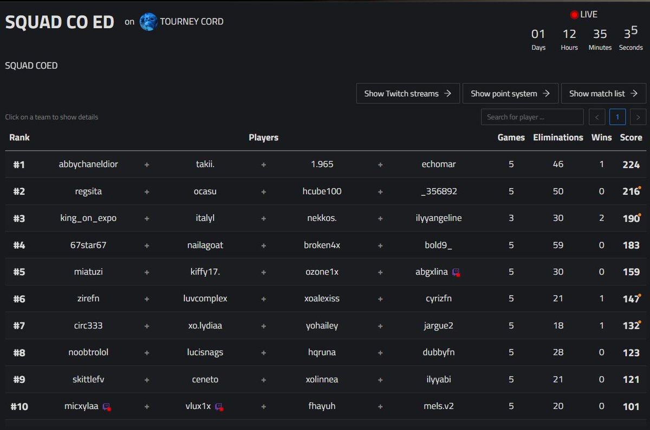Select the plus icon beside fhayuh
The width and height of the screenshot is (650, 430).
(380, 407)
